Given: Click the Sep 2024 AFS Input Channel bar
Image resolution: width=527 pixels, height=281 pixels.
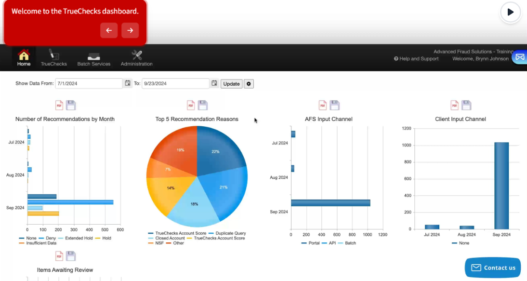Looking at the screenshot, I should [331, 203].
